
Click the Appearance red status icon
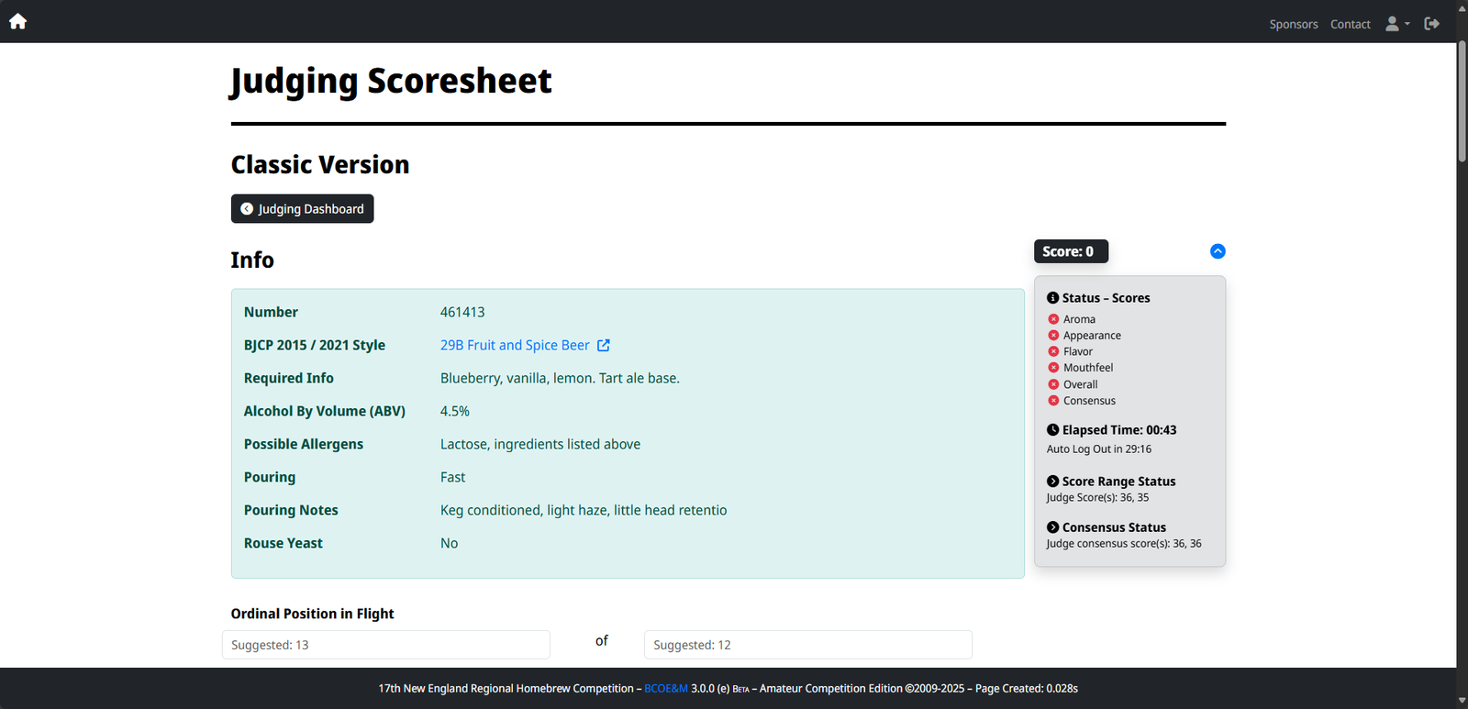pyautogui.click(x=1053, y=335)
